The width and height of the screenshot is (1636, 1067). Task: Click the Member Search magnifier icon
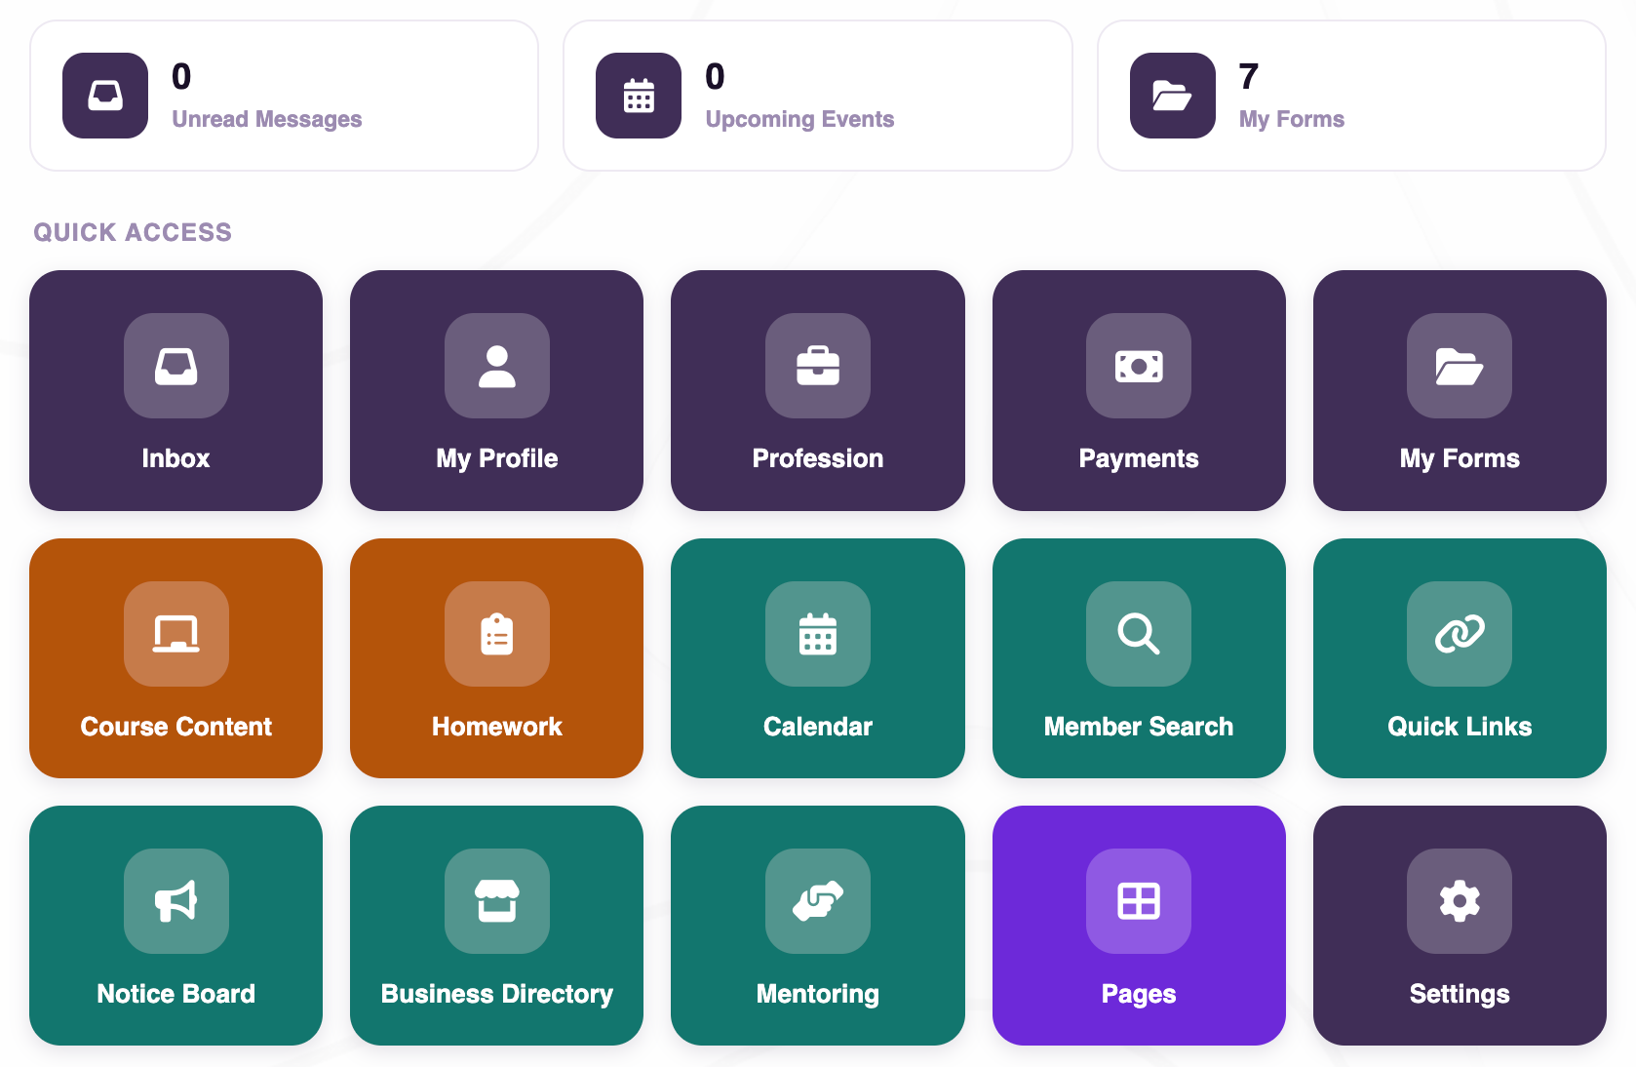pos(1139,634)
